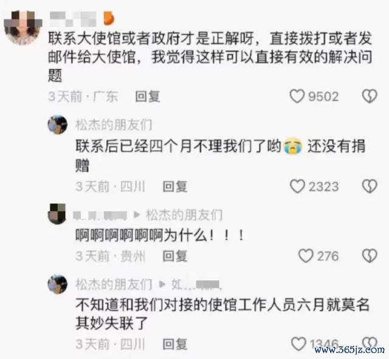Open the blurred username of top commenter
The height and width of the screenshot is (359, 389).
[x=73, y=19]
